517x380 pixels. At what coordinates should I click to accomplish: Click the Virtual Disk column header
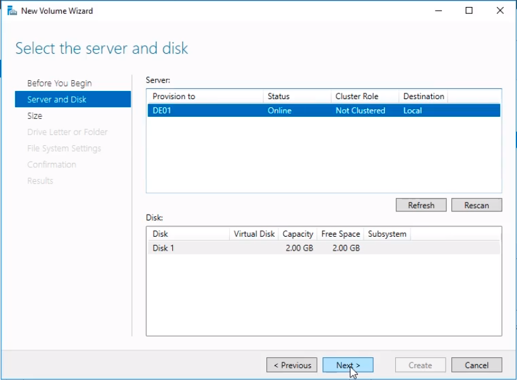click(x=254, y=234)
